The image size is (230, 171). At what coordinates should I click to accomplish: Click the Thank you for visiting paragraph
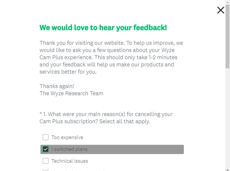111,57
